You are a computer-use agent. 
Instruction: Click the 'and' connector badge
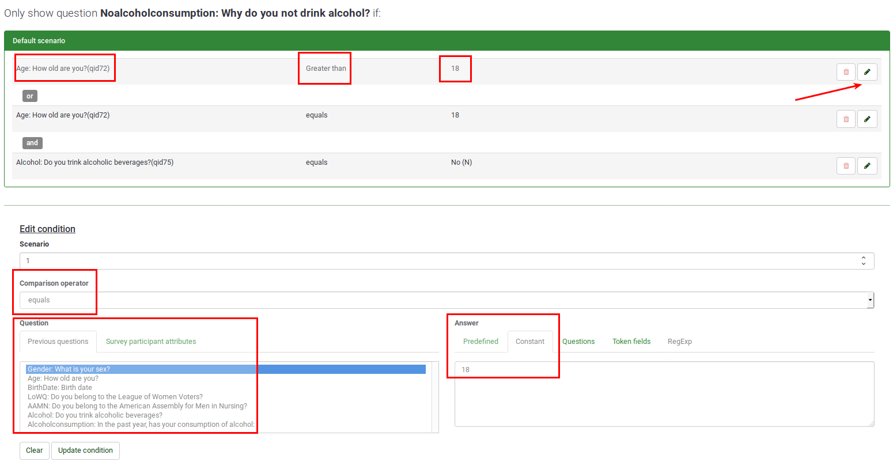click(32, 143)
